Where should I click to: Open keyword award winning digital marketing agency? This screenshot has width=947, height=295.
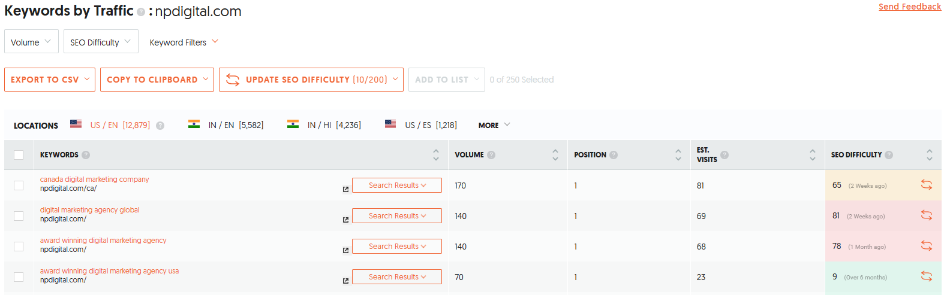point(103,241)
